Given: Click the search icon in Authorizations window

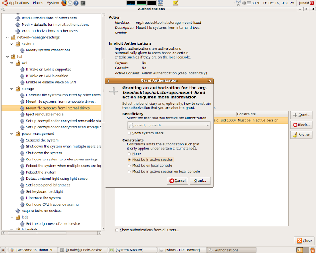Looking at the screenshot, I should pyautogui.click(x=3, y=9).
